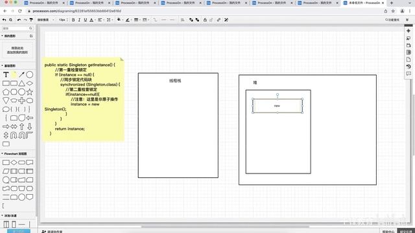Image resolution: width=415 pixels, height=233 pixels.
Task: Switch to the second ProcessOn browser tab
Action: click(89, 3)
